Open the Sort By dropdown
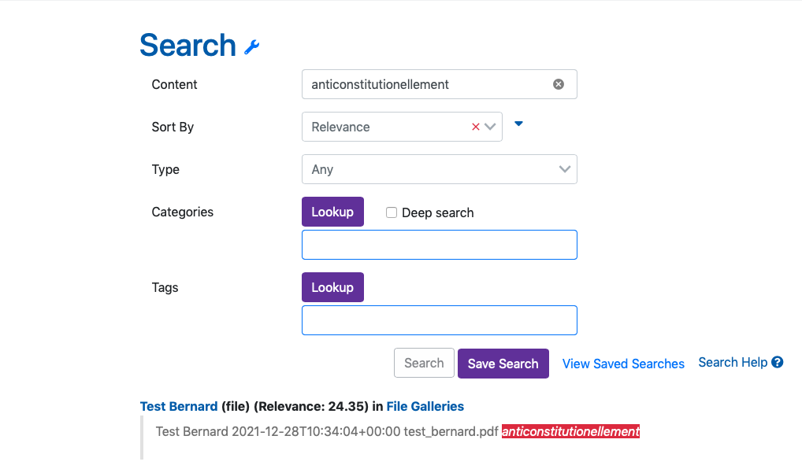Image resolution: width=802 pixels, height=469 pixels. pos(386,127)
